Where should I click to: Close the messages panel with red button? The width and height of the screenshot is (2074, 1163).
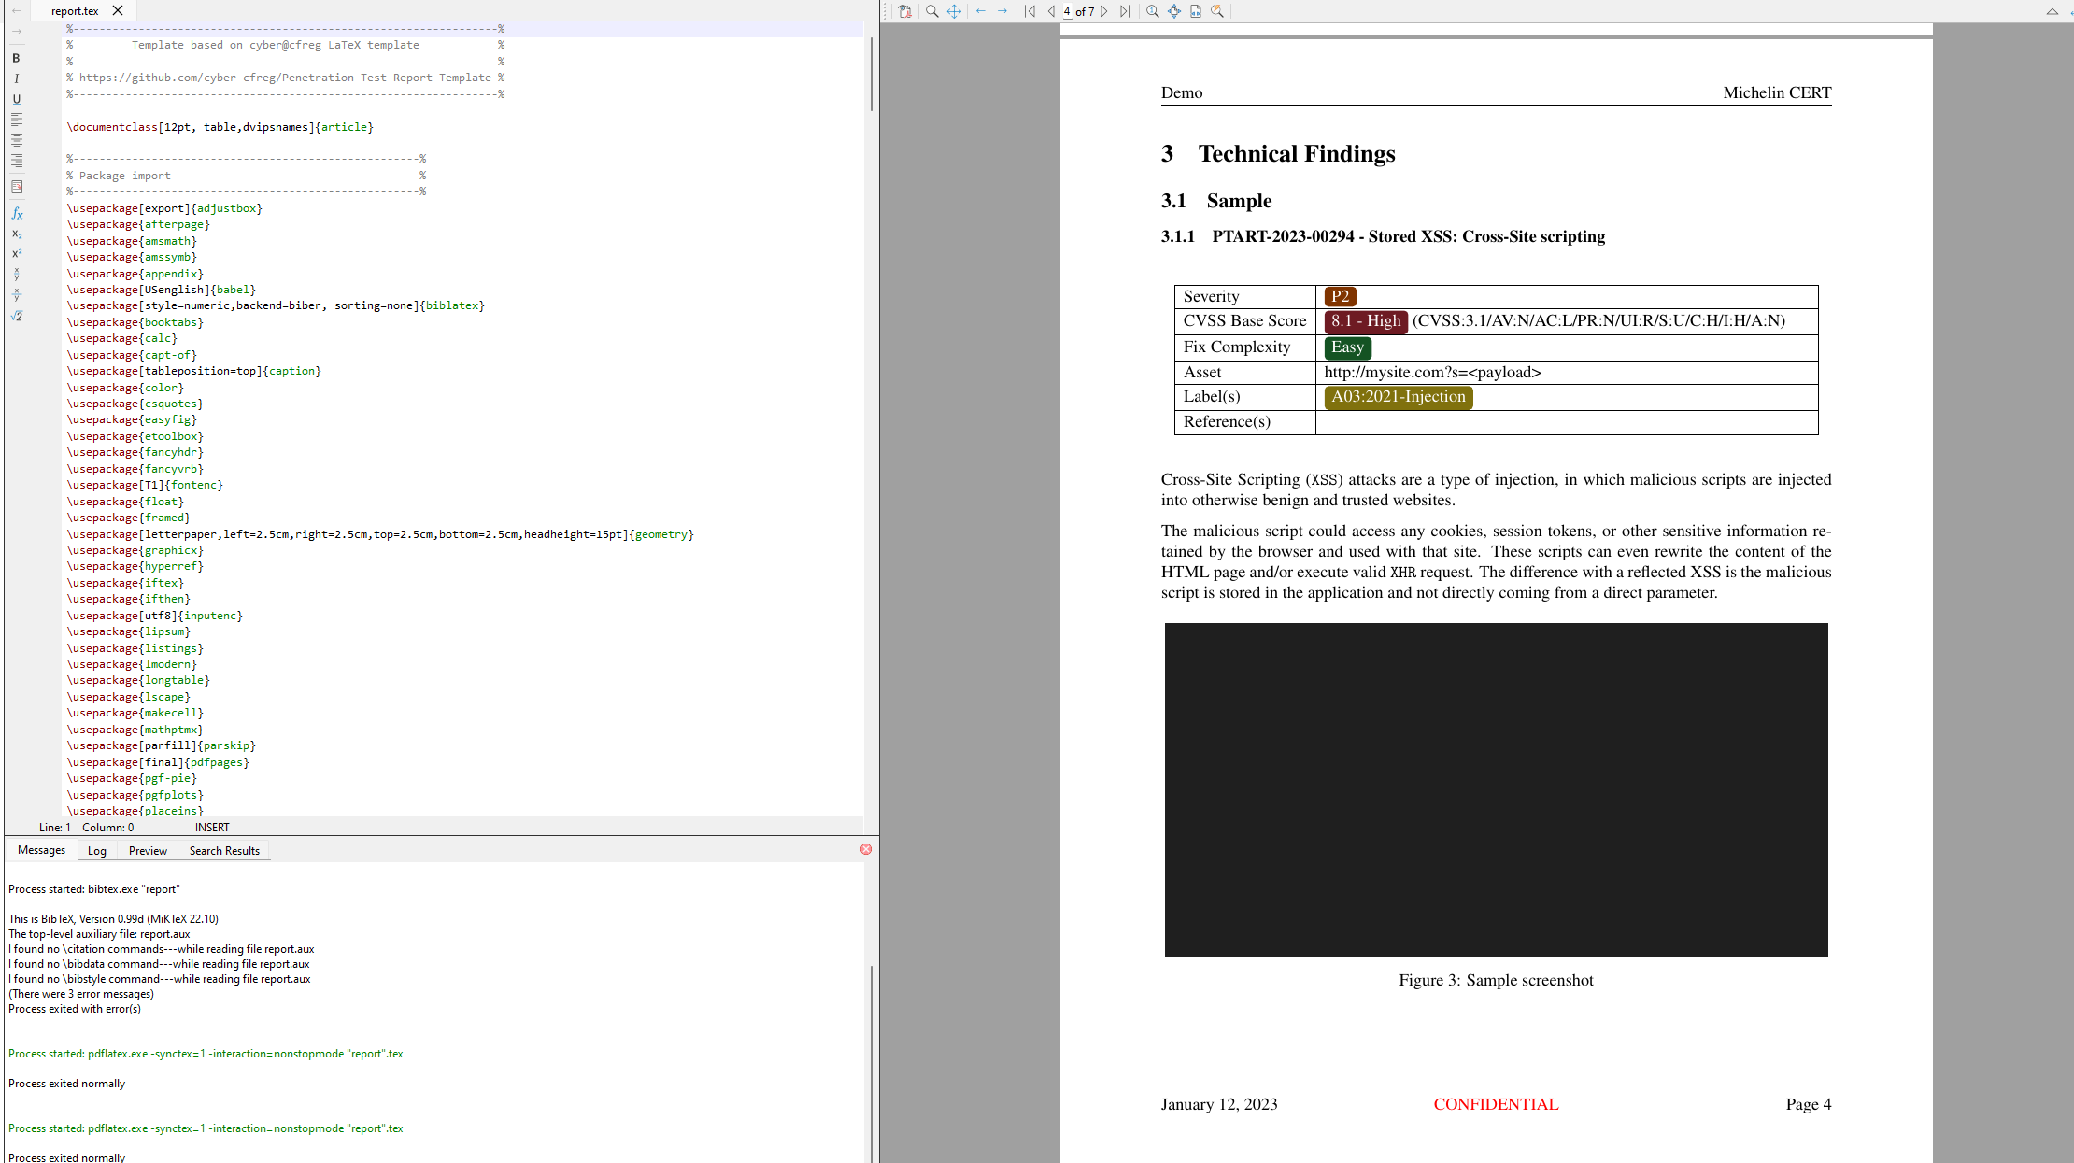(866, 849)
